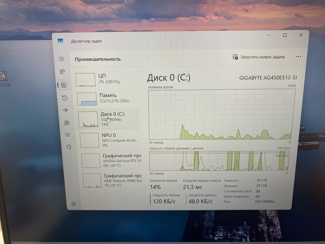Screen dimensions: 325x244
Task: Open Task Manager settings gear
Action: click(73, 204)
